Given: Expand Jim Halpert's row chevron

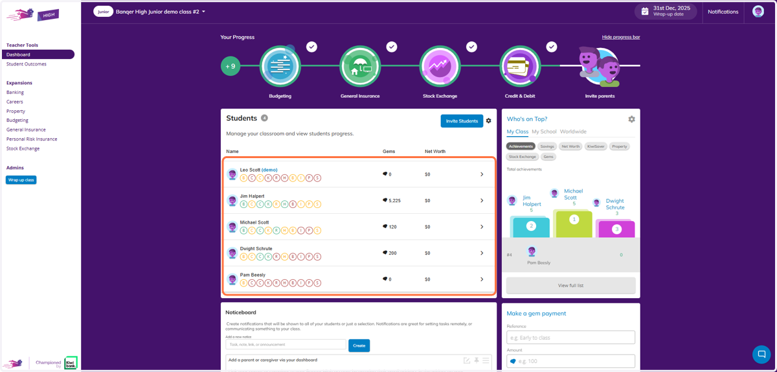Looking at the screenshot, I should pos(482,201).
